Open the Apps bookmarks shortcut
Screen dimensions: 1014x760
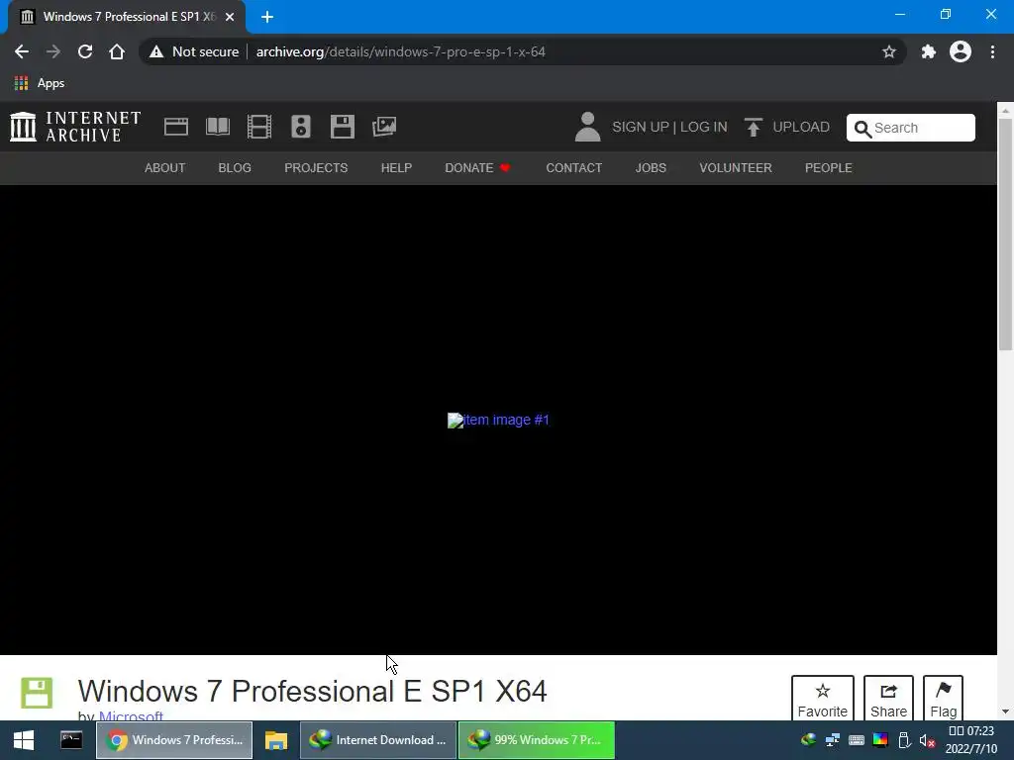[x=40, y=83]
